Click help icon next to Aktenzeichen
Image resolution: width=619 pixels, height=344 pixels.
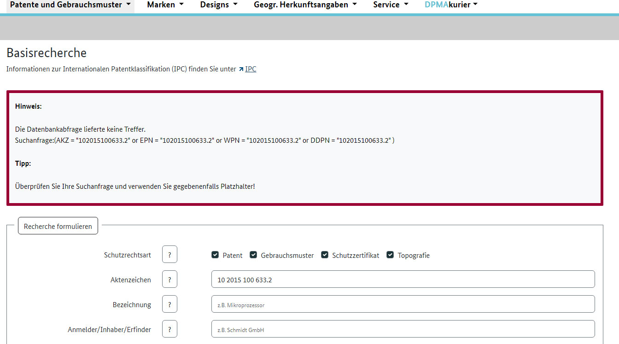[169, 280]
